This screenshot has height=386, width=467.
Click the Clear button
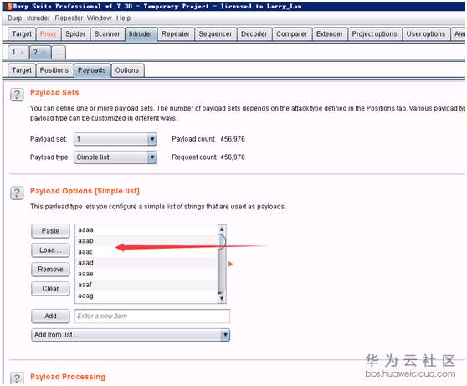coord(50,289)
